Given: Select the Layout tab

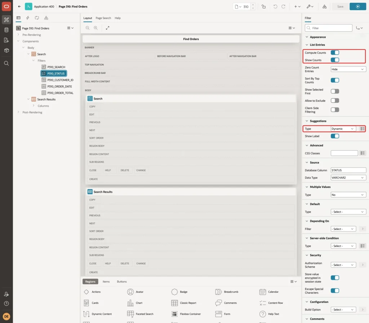Looking at the screenshot, I should 88,18.
